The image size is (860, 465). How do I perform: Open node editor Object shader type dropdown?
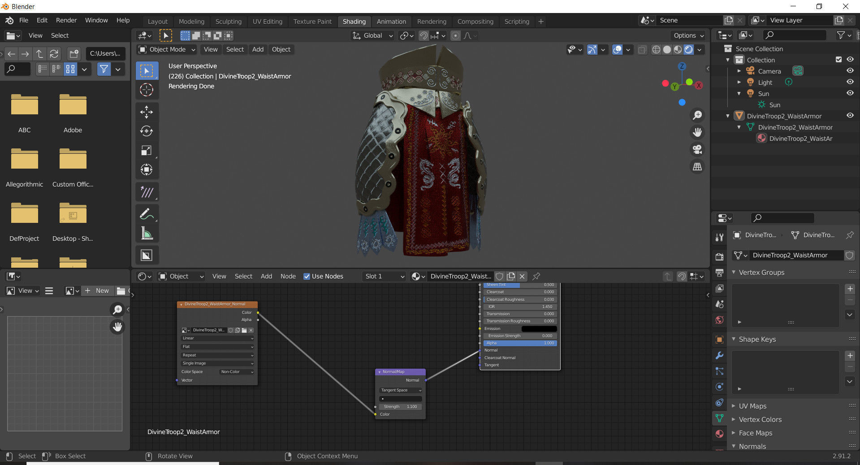(181, 276)
